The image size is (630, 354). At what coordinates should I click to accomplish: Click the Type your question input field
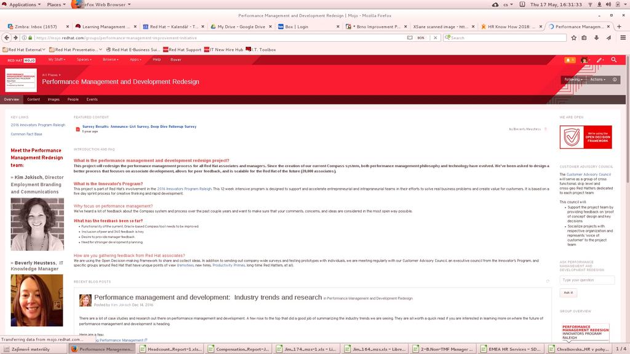[x=587, y=280]
